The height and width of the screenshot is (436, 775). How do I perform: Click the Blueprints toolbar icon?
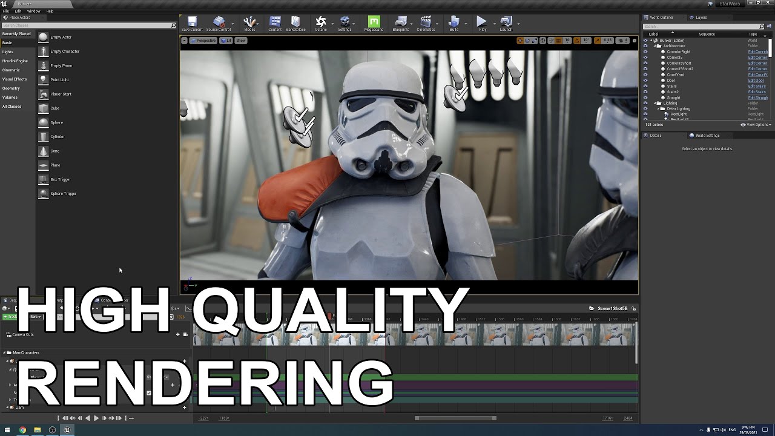click(401, 22)
